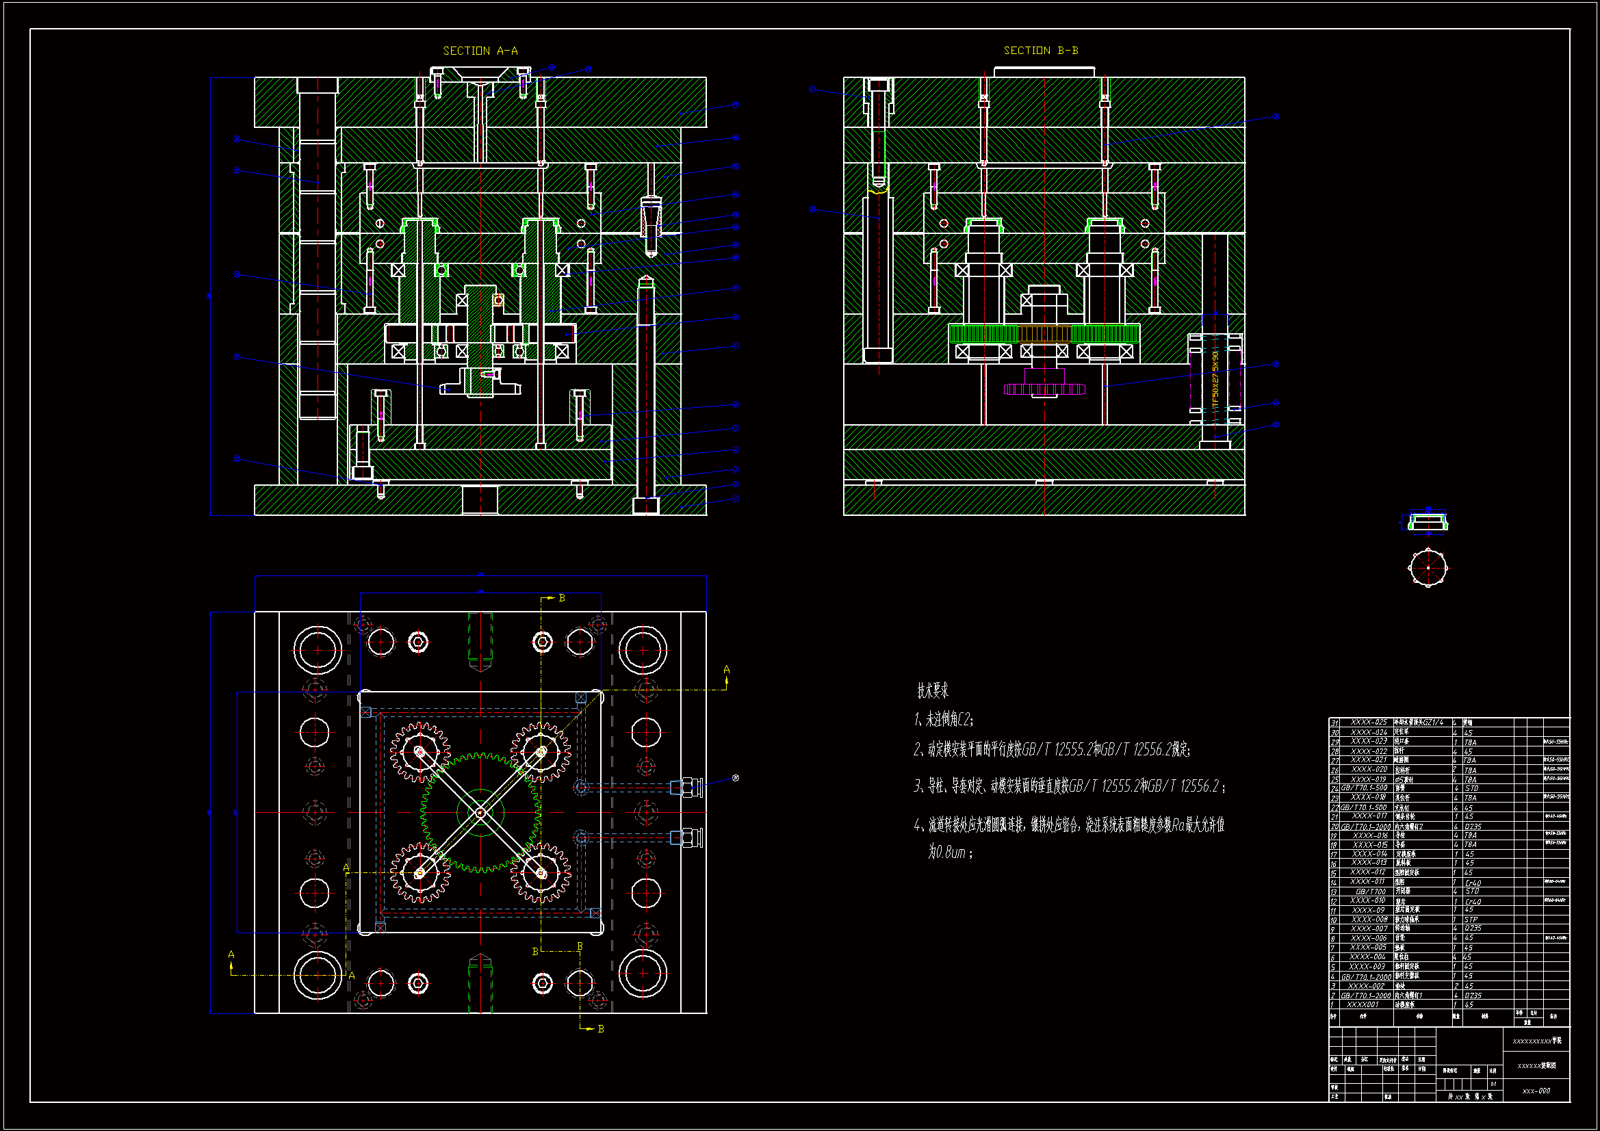Click the bottom B section arrow label

[601, 1028]
